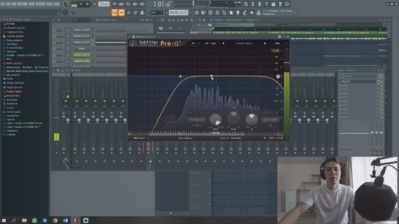Click the undo arrow in Pro-Q 3
The height and width of the screenshot is (224, 399).
[193, 44]
